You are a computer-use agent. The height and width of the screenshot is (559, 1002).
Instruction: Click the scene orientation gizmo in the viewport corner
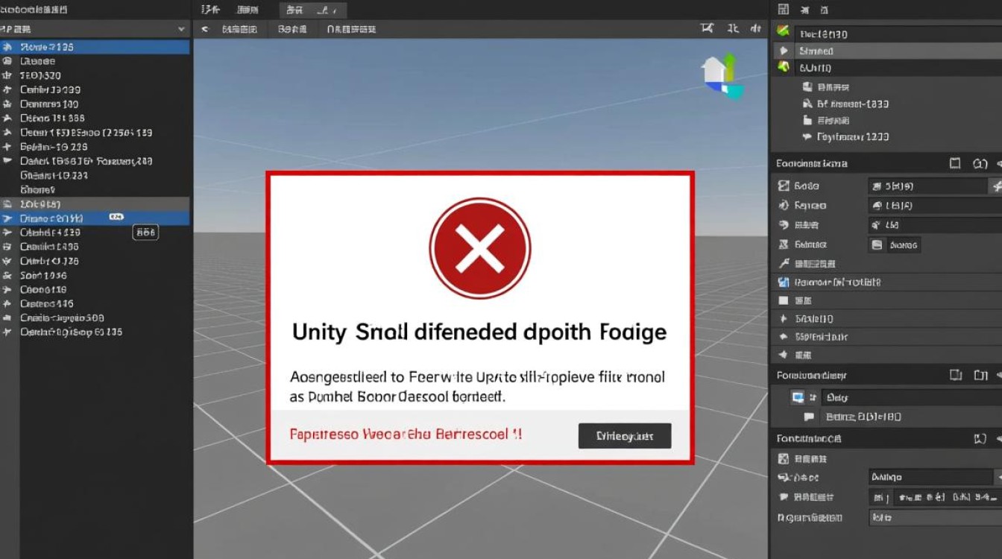coord(723,77)
